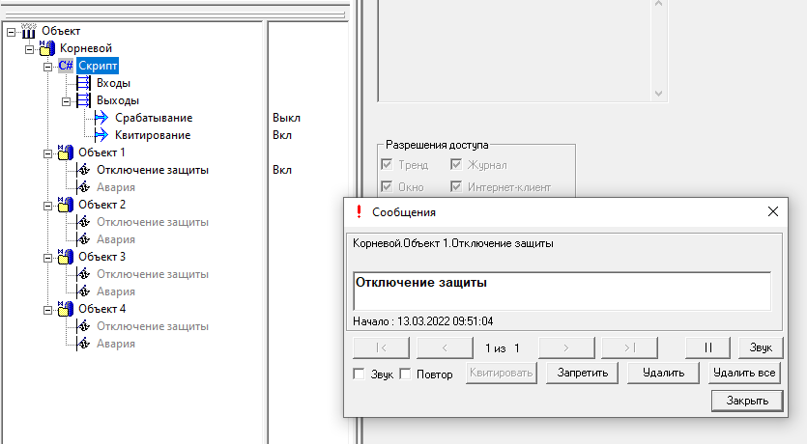Click Объект 3 Отключение защиты signal icon

[x=83, y=274]
